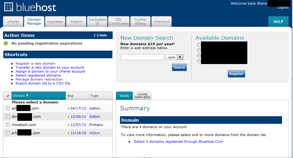Click the Exp column header
Viewport: 293px width, 158px height.
tap(77, 96)
